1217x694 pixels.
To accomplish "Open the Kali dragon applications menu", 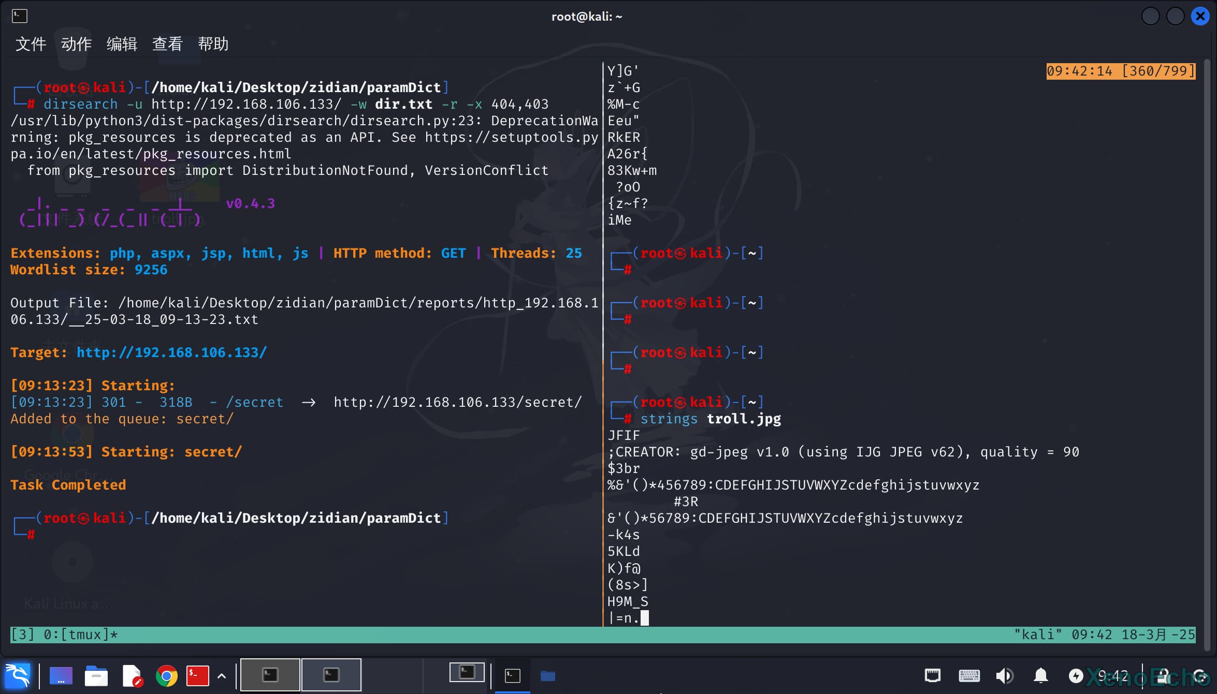I will (17, 675).
